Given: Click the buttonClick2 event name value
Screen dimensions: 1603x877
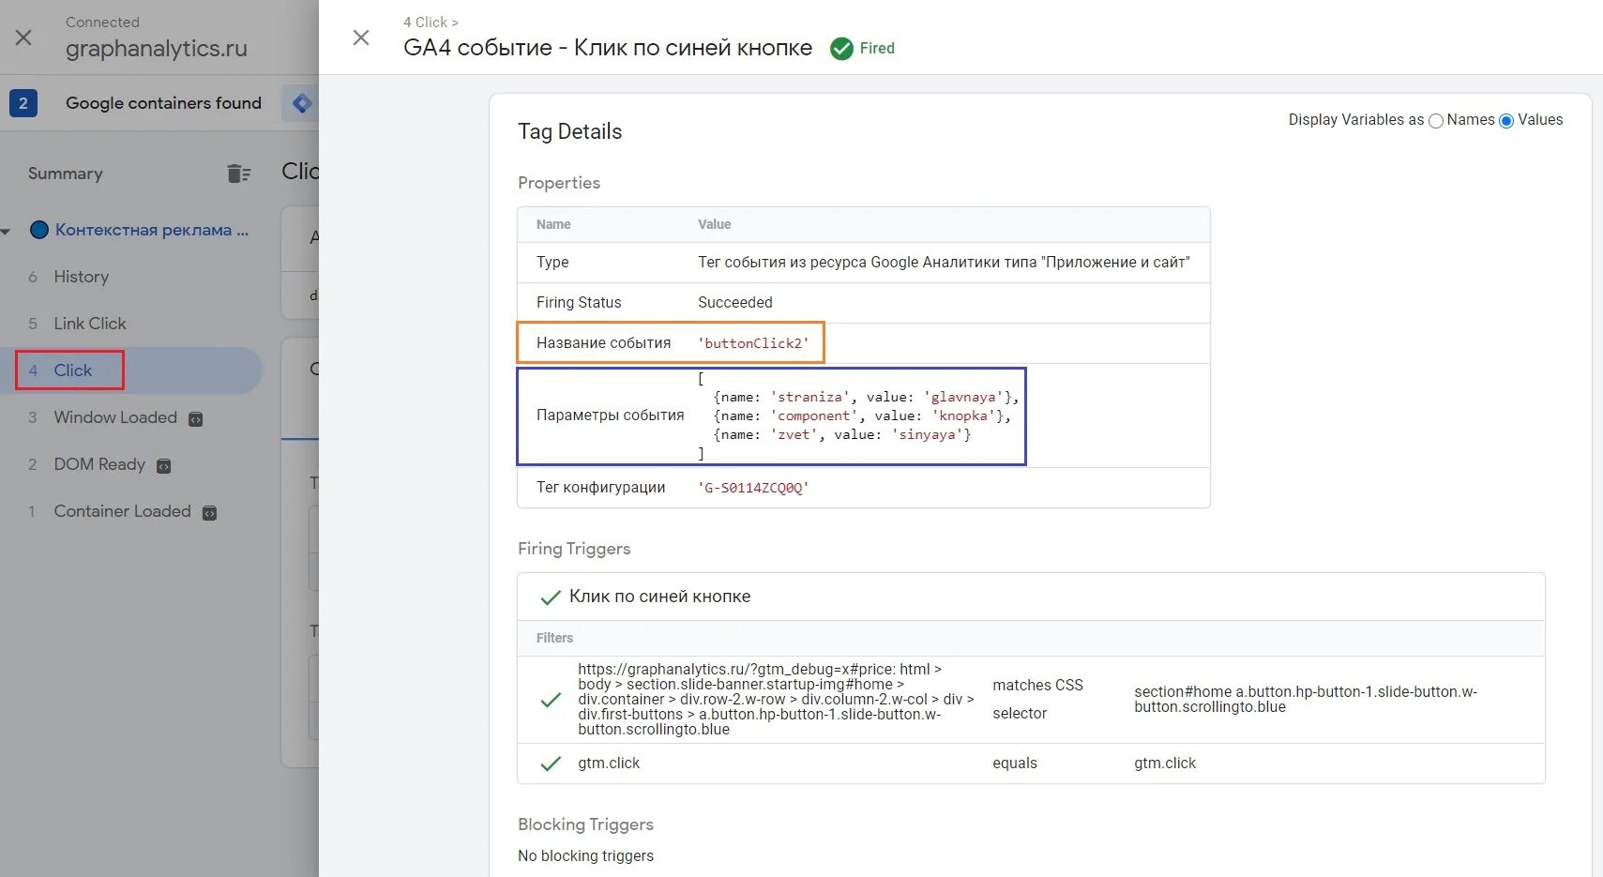Looking at the screenshot, I should click(753, 343).
